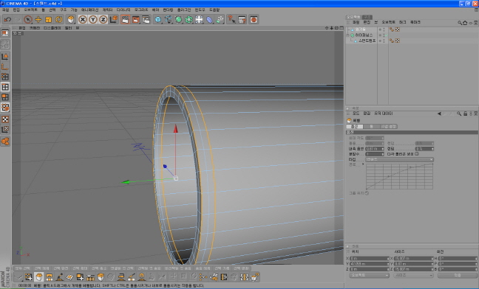The image size is (479, 289).
Task: Toggle the checkbox below the curve graph
Action: click(367, 193)
